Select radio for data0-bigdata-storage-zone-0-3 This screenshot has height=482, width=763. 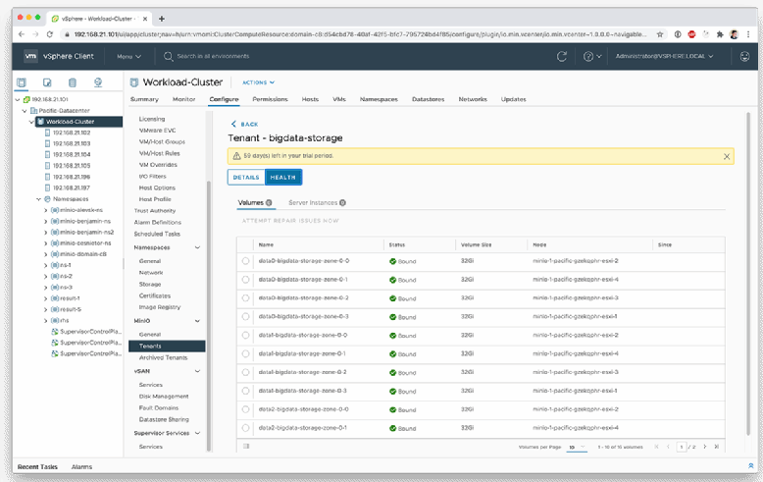tap(245, 316)
